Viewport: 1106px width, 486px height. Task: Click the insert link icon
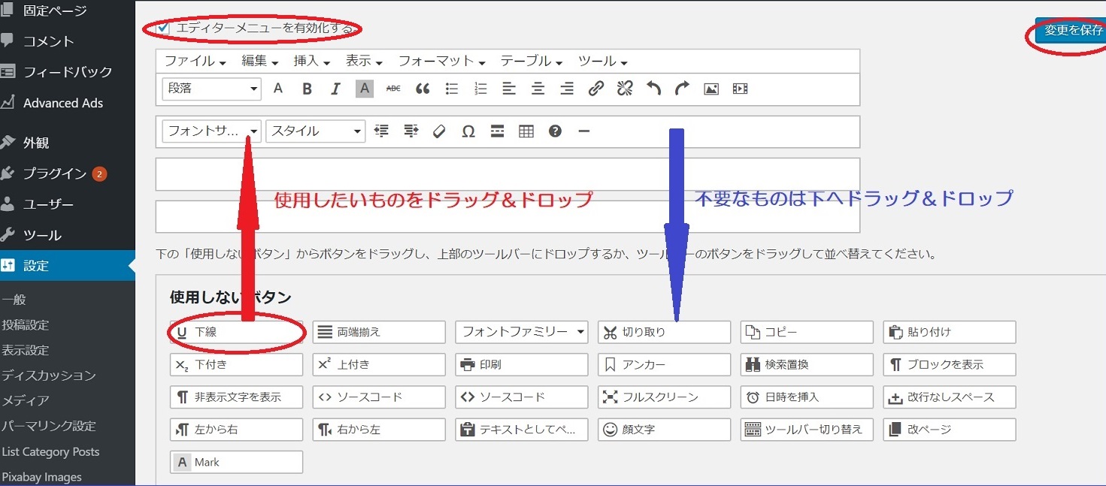(x=595, y=89)
